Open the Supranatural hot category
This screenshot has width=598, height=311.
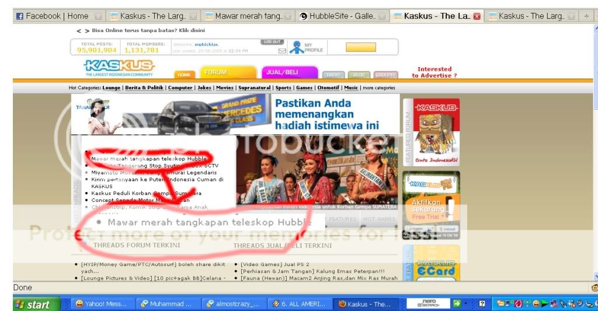click(x=255, y=88)
